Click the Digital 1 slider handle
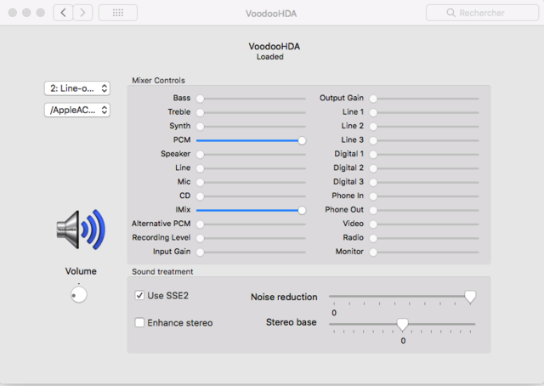 point(373,155)
